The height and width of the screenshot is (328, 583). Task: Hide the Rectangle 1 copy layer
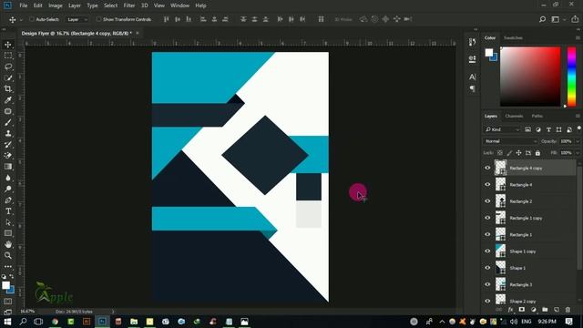click(487, 218)
